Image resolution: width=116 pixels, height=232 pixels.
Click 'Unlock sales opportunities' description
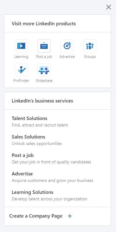click(x=37, y=143)
